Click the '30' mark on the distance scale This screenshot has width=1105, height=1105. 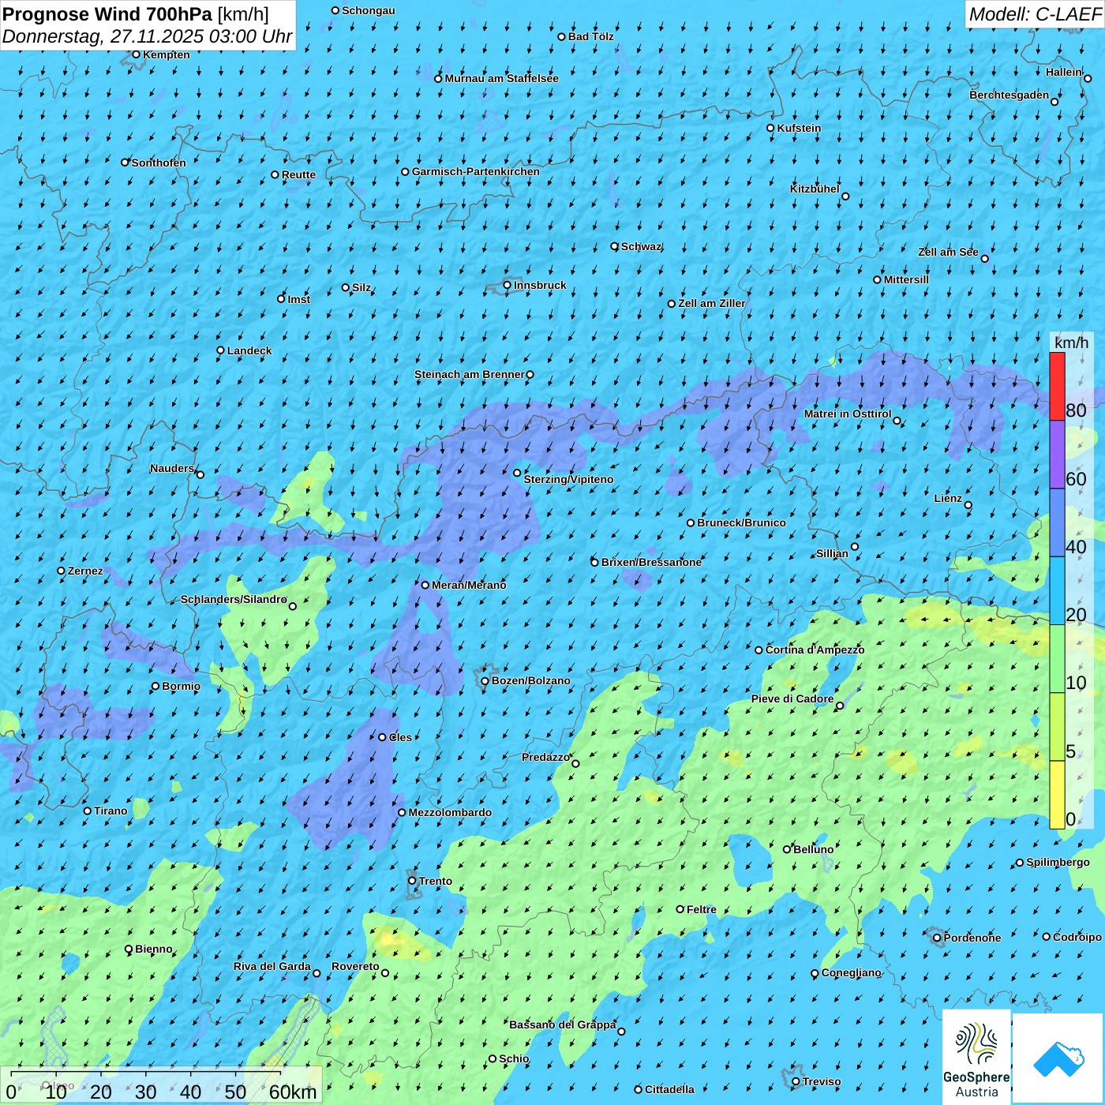click(x=146, y=1092)
